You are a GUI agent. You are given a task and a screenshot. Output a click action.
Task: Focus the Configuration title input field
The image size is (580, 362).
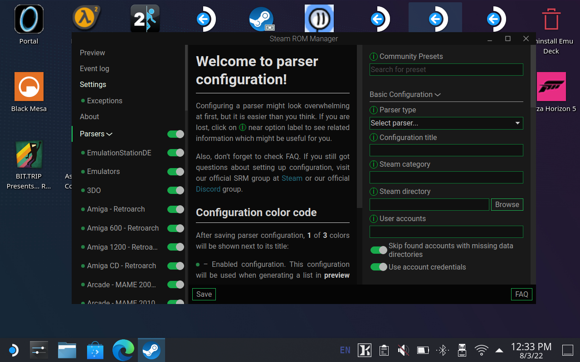(x=446, y=150)
